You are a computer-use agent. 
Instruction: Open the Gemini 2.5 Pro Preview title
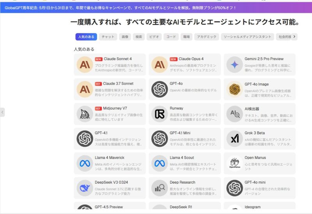(264, 59)
